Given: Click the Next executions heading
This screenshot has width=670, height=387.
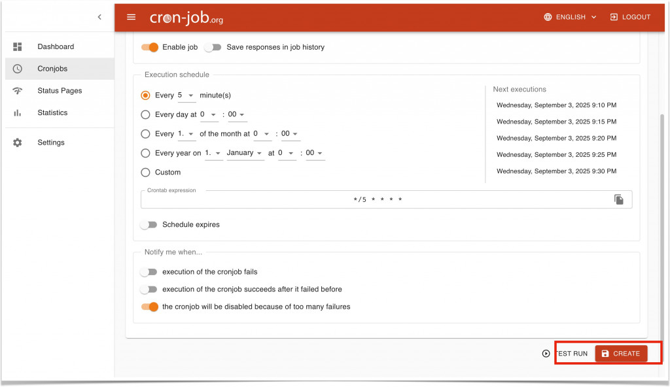Looking at the screenshot, I should click(x=520, y=90).
